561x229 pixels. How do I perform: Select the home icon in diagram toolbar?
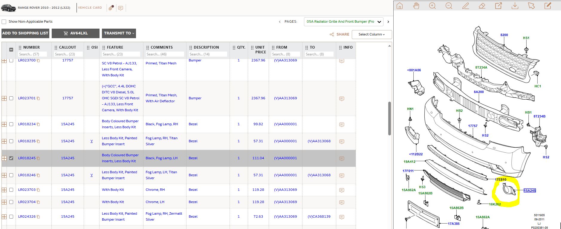coord(400,6)
